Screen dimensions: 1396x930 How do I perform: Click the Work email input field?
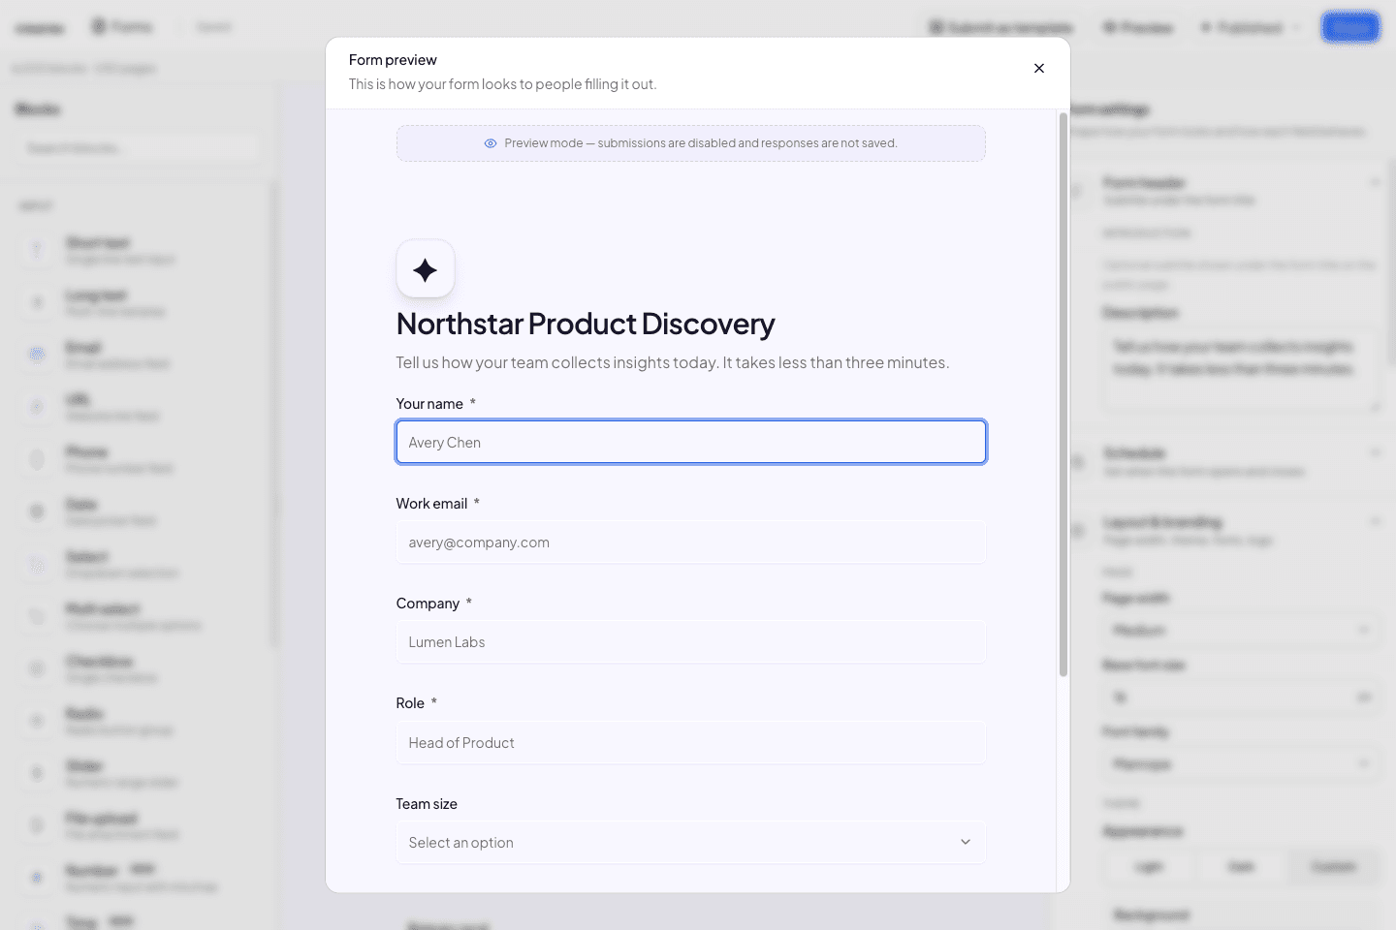(691, 542)
